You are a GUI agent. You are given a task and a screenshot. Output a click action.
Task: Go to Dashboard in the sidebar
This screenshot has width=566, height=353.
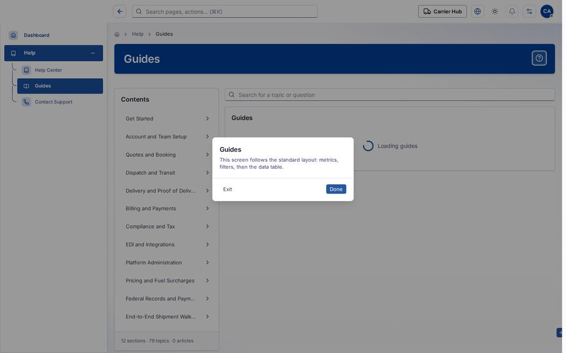pos(54,35)
